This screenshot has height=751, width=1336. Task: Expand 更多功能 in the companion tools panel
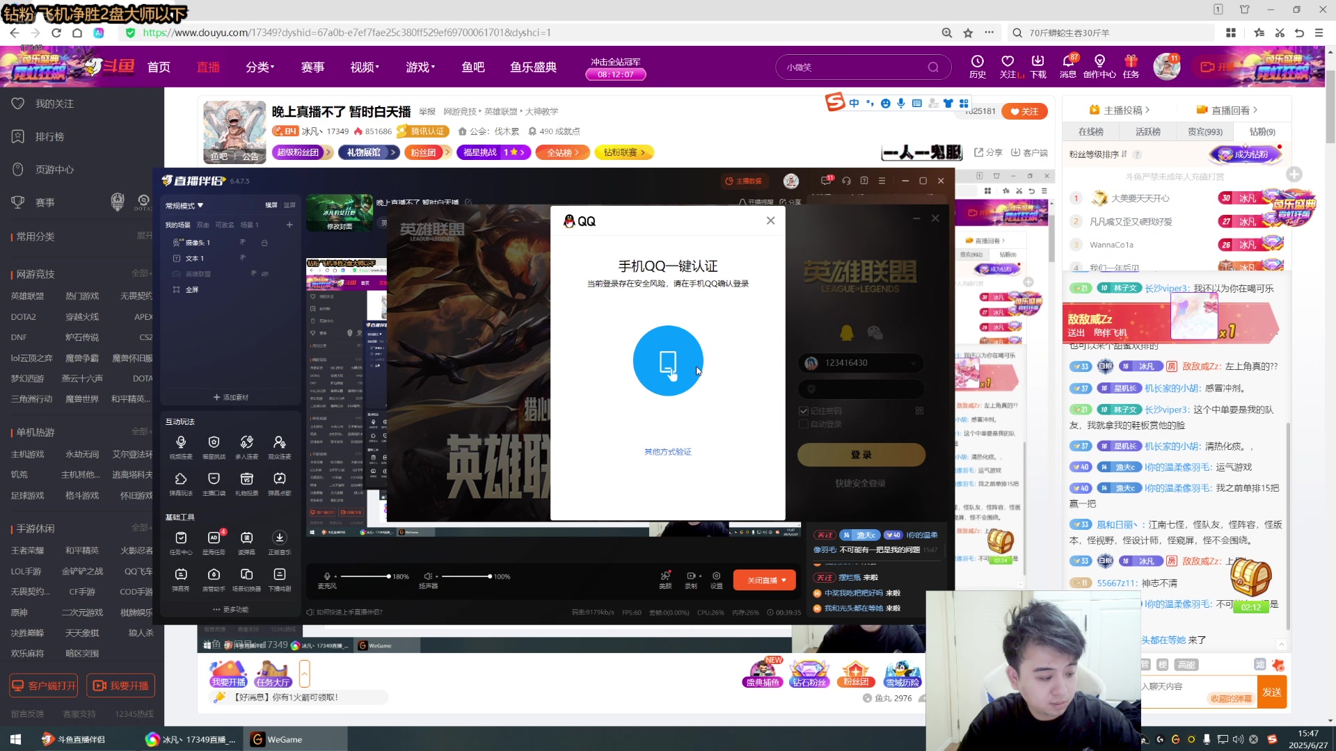[x=230, y=610]
